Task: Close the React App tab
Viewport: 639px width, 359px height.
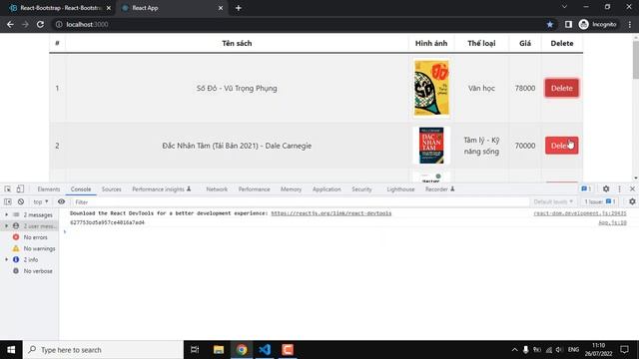Action: coord(221,8)
